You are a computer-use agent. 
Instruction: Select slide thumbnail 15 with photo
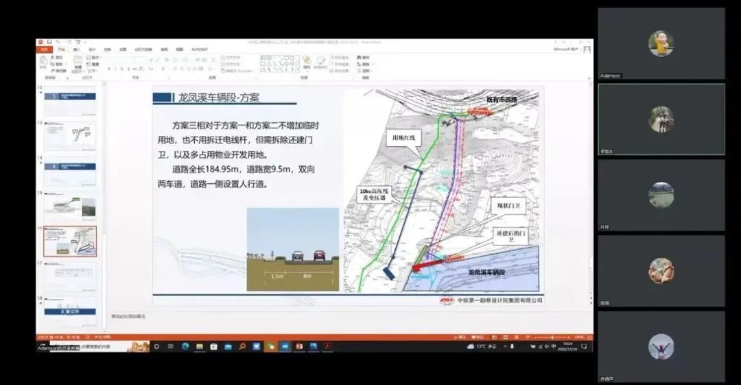pos(70,206)
